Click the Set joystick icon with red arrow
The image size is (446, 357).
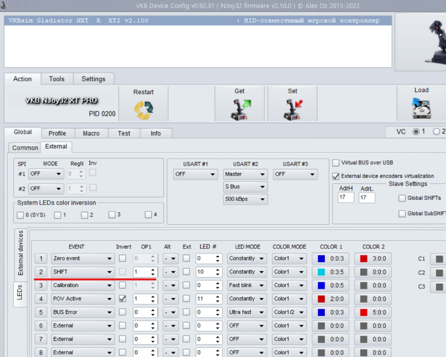point(292,109)
